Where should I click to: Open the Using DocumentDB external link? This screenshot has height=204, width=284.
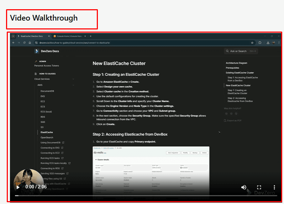[52, 143]
